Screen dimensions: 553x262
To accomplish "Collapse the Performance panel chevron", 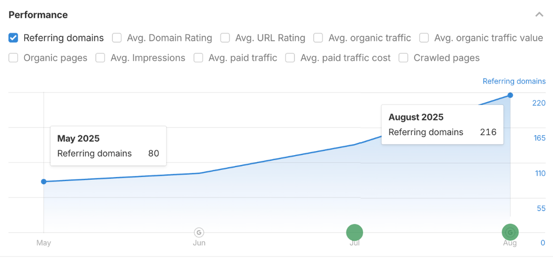I will click(539, 15).
